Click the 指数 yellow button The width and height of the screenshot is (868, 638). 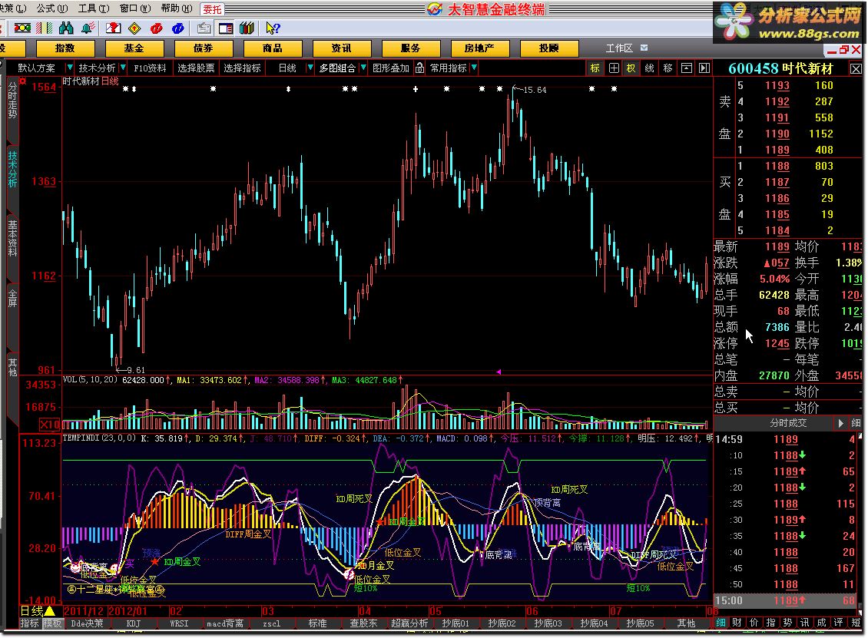pyautogui.click(x=65, y=48)
